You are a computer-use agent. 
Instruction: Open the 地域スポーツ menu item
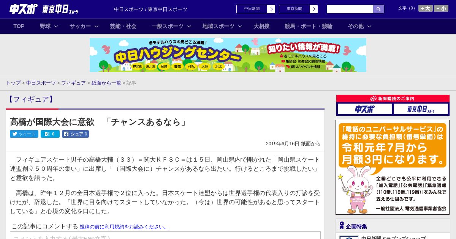tap(218, 26)
